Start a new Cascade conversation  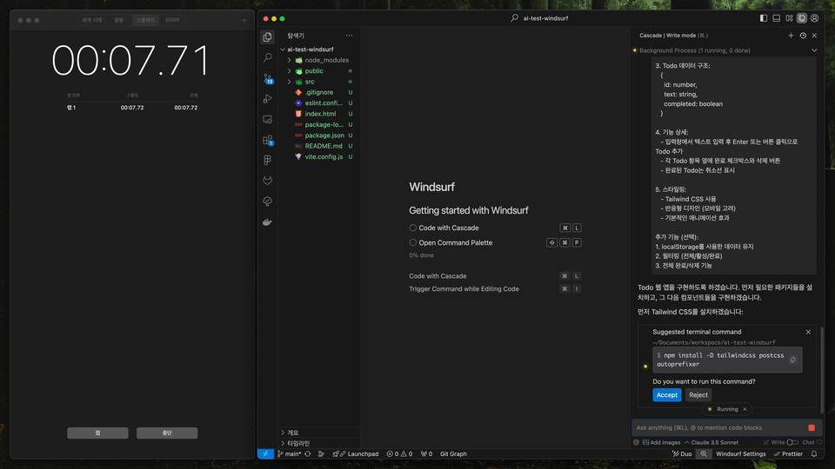pyautogui.click(x=791, y=36)
